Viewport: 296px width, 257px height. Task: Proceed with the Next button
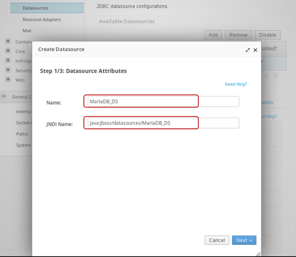pyautogui.click(x=244, y=240)
